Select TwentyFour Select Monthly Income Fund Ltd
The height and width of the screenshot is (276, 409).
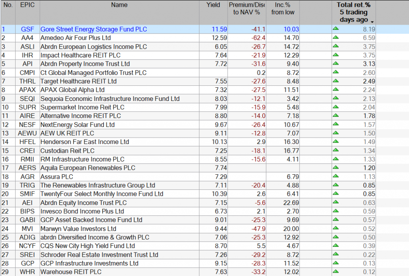click(102, 194)
